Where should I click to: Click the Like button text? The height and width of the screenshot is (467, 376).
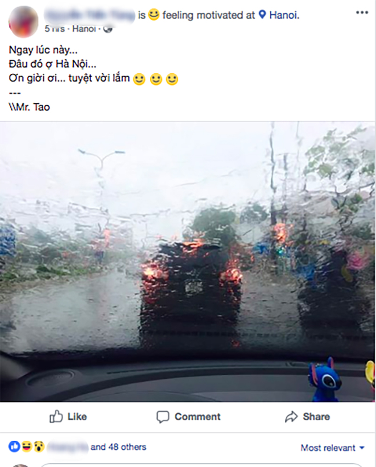pyautogui.click(x=77, y=417)
